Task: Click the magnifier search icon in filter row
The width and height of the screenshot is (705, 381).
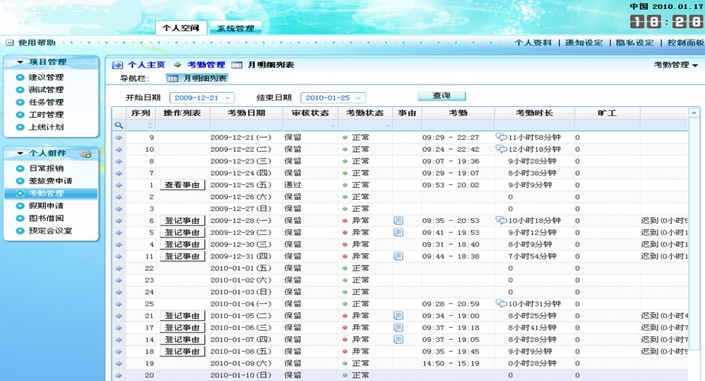Action: point(118,126)
